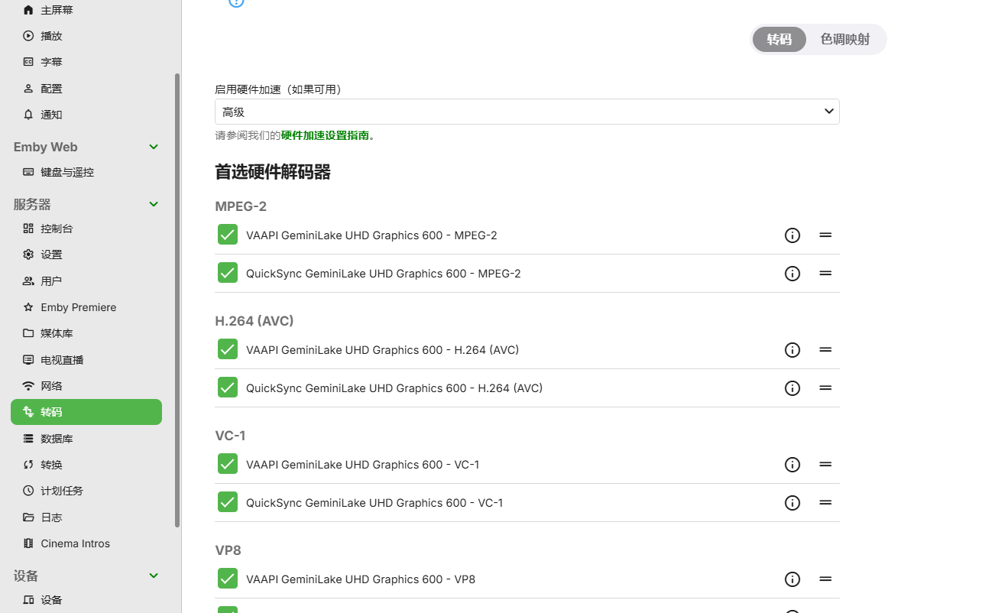
Task: Click the MPEG-2 section heading
Action: [241, 206]
